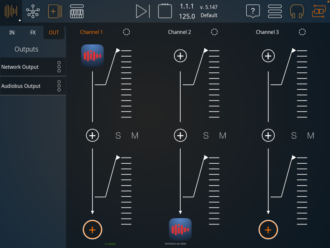Solo Channel 3 with the S button
The image size is (330, 248).
(x=294, y=136)
